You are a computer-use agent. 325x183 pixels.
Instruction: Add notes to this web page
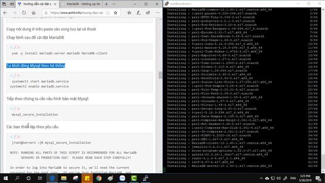click(139, 13)
